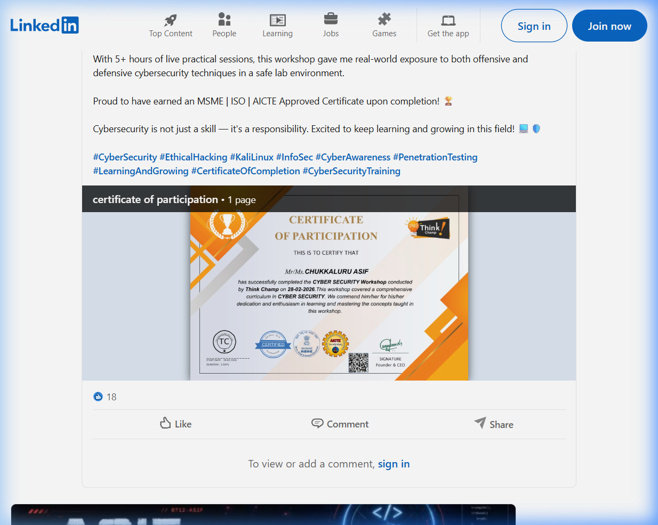The height and width of the screenshot is (525, 658).
Task: Open the Jobs briefcase icon
Action: pyautogui.click(x=331, y=19)
